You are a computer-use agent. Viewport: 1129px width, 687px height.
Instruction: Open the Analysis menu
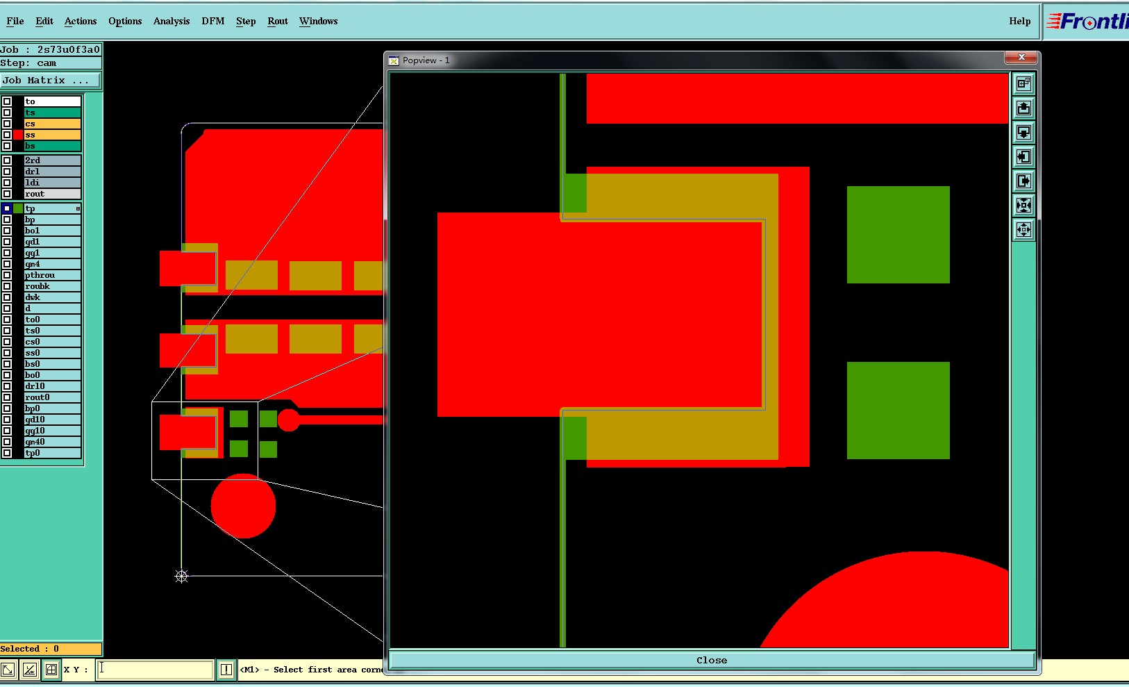[172, 22]
